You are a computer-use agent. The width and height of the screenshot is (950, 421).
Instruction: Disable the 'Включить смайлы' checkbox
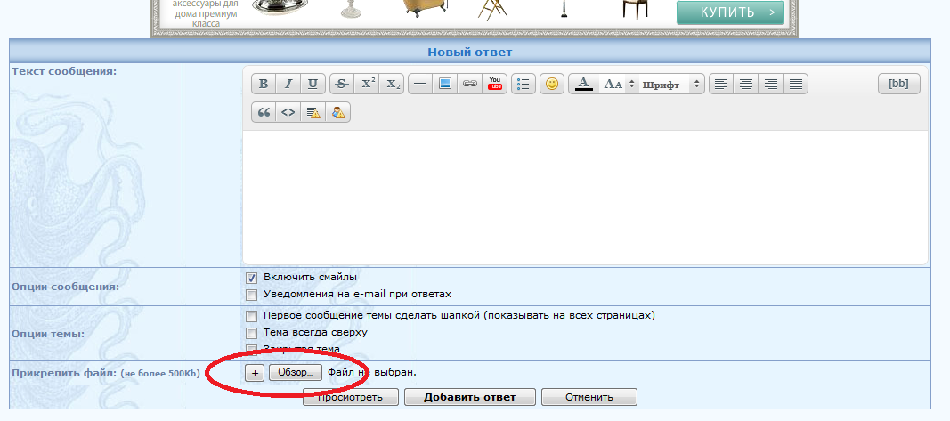click(x=252, y=278)
